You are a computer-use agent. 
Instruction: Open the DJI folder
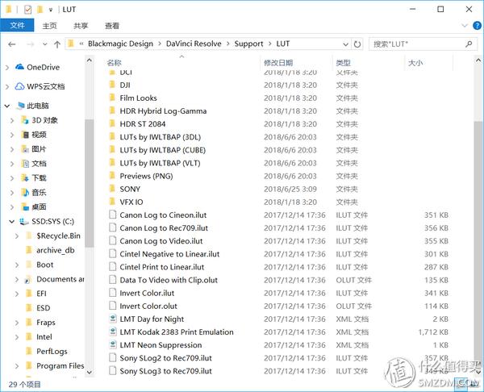coord(125,85)
